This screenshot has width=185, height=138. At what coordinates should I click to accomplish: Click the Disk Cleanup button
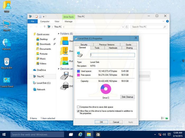(127, 97)
